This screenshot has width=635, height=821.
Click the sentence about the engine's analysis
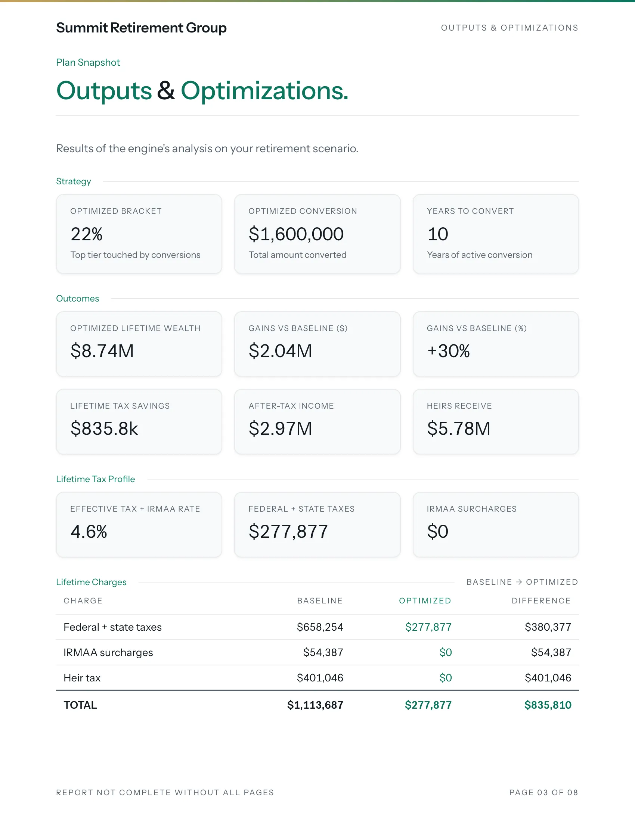click(x=207, y=149)
